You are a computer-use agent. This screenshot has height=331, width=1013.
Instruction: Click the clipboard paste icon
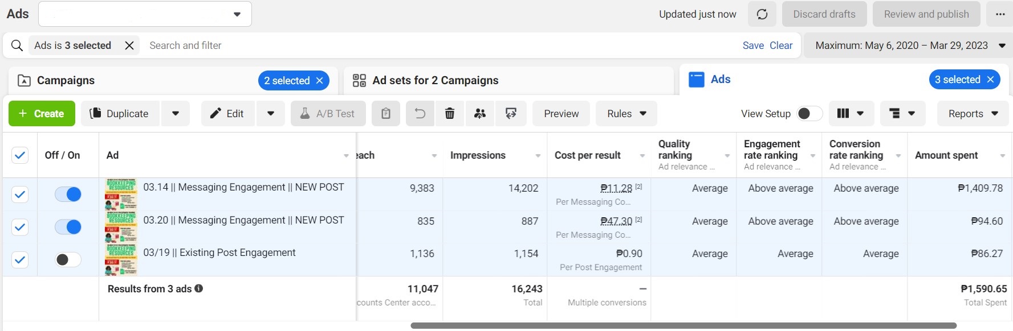[x=386, y=114]
